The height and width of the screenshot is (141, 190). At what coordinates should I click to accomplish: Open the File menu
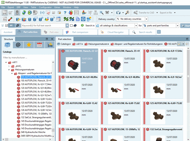tap(3, 7)
